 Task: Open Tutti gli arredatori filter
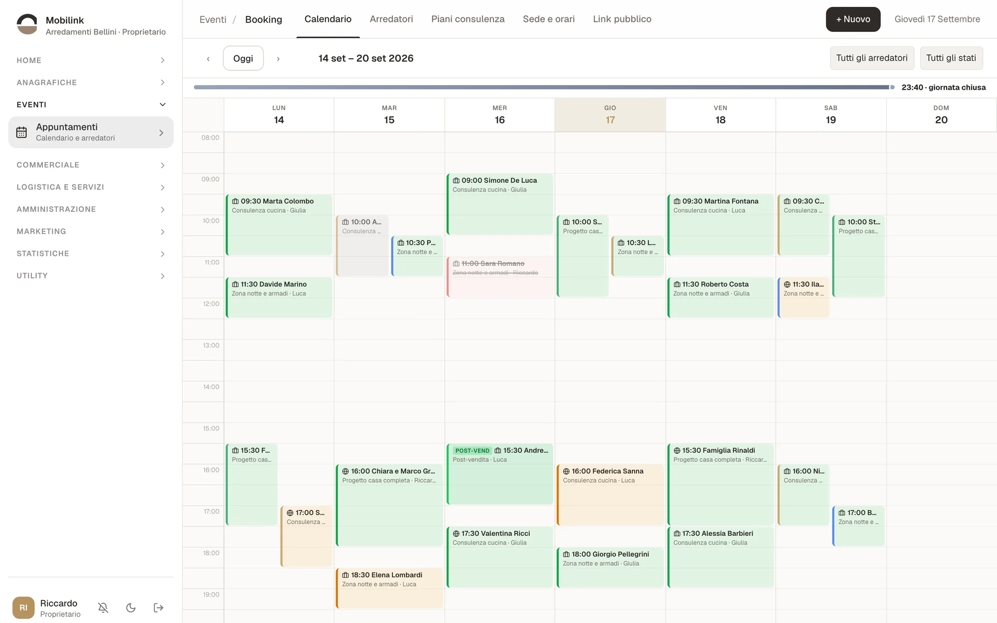pos(872,58)
